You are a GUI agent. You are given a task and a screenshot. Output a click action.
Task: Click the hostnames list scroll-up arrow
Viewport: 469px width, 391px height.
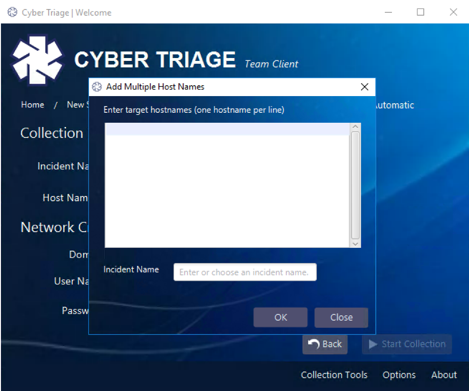click(x=355, y=127)
